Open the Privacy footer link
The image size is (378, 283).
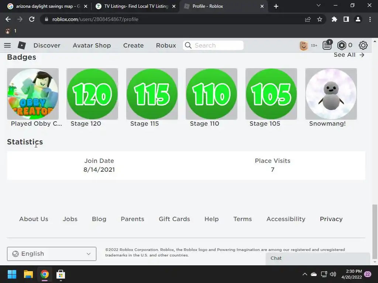click(x=331, y=219)
